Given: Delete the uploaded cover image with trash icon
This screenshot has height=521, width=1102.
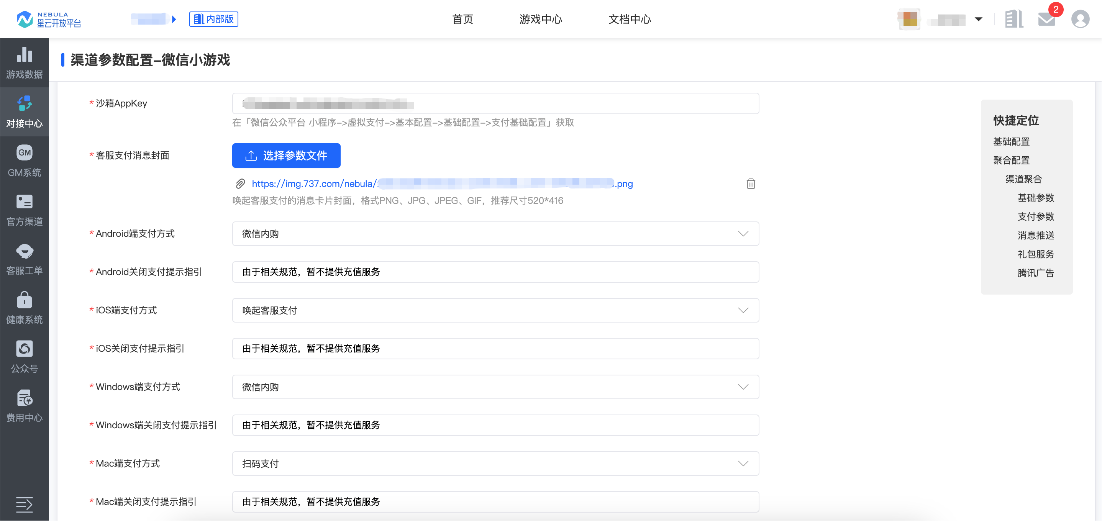Looking at the screenshot, I should [x=751, y=184].
